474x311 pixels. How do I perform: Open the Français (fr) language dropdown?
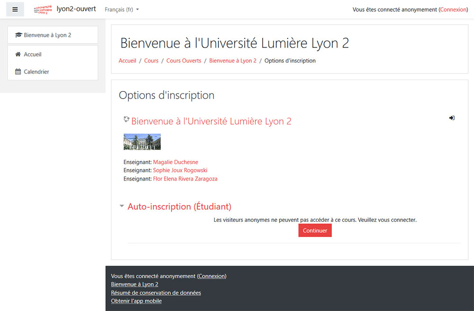click(x=122, y=9)
